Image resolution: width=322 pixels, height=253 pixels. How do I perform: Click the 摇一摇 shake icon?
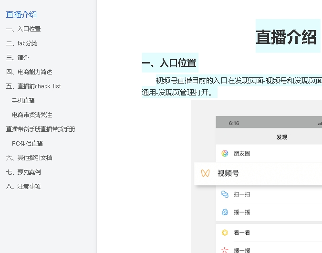(x=225, y=212)
